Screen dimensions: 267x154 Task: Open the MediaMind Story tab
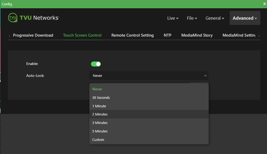197,35
